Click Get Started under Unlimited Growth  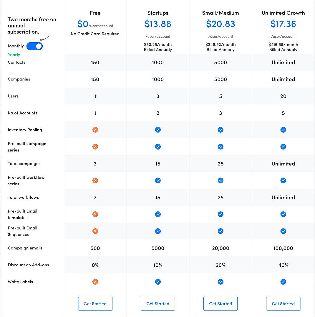pos(283,303)
